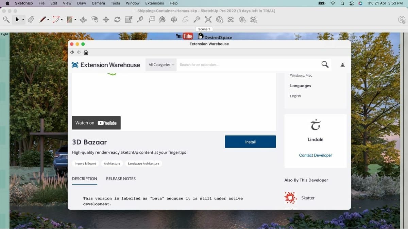Go back in Extension Warehouse

pos(72,52)
